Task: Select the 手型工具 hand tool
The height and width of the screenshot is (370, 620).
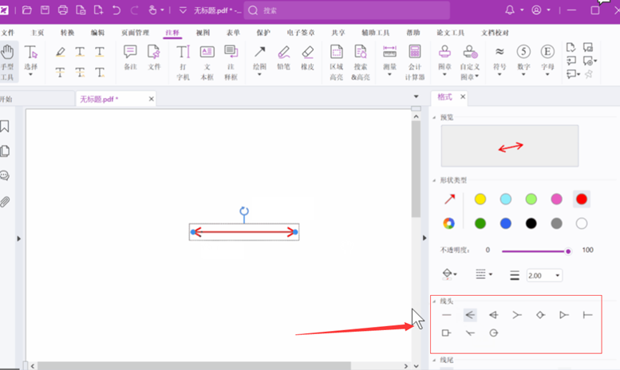Action: coord(7,59)
